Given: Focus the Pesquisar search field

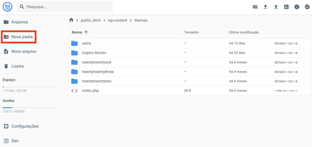Looking at the screenshot, I should click(65, 7).
